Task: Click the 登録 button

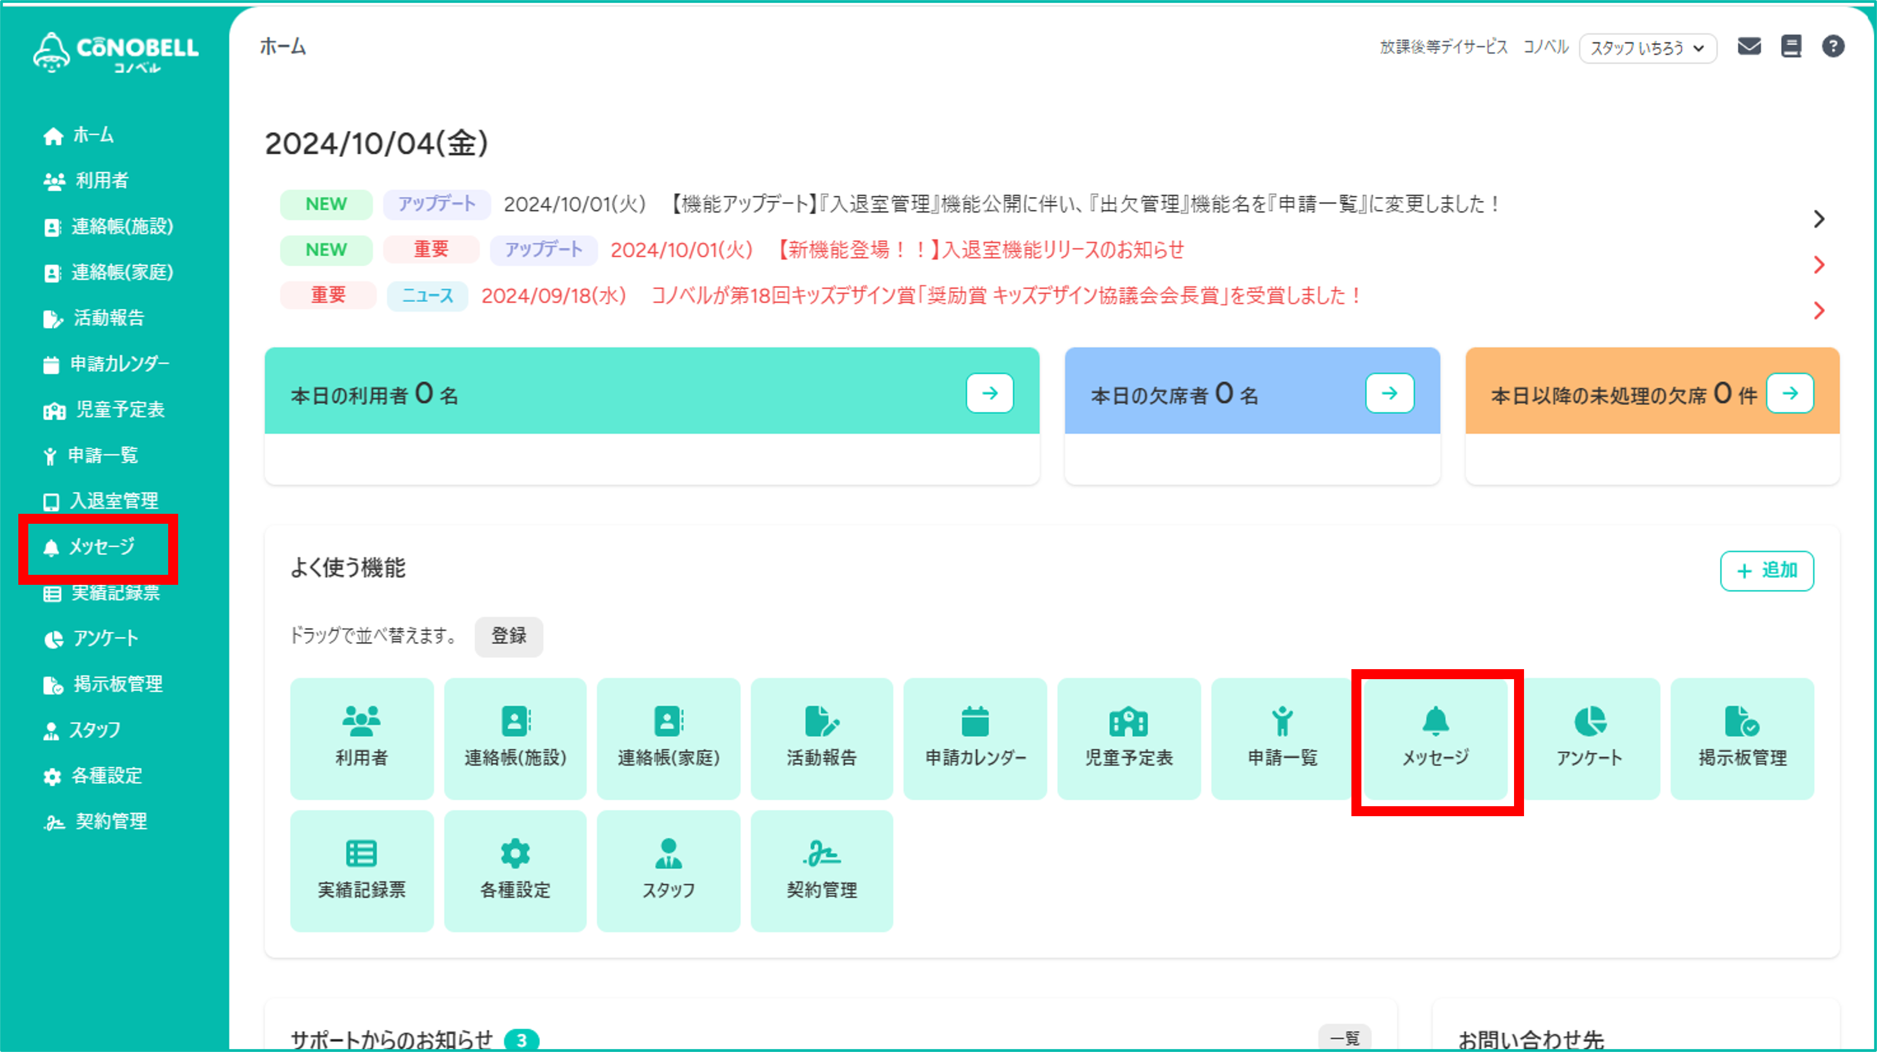Action: point(508,636)
